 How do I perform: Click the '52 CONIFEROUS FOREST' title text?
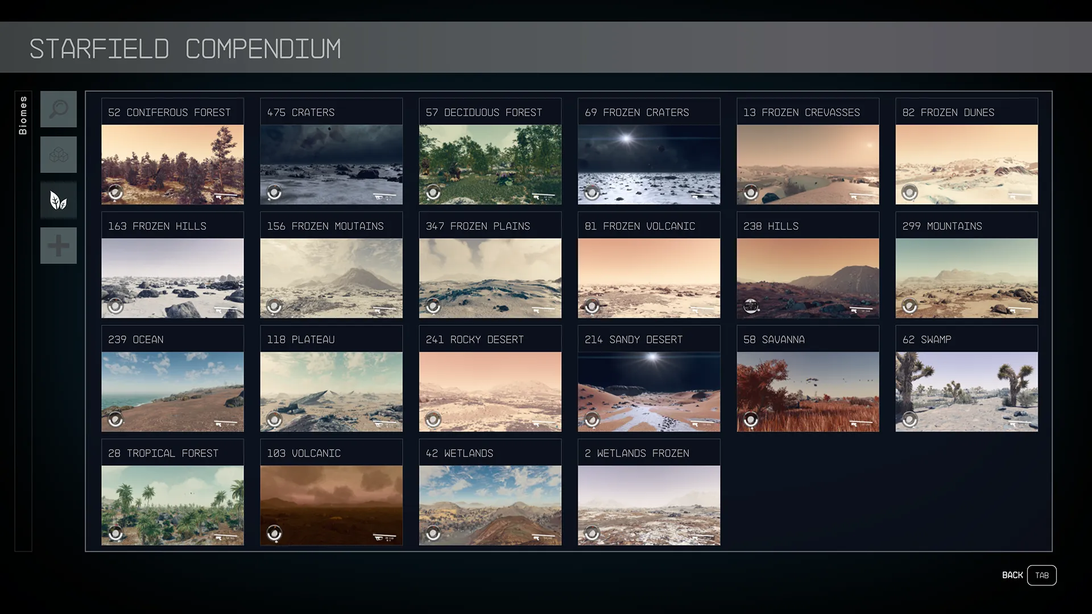click(169, 113)
